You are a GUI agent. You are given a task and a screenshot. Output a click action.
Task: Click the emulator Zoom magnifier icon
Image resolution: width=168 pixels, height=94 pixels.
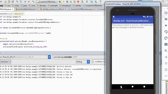[x=166, y=51]
